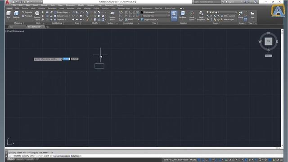Open the Visualize ribbon tab
The width and height of the screenshot is (288, 162).
tap(41, 9)
